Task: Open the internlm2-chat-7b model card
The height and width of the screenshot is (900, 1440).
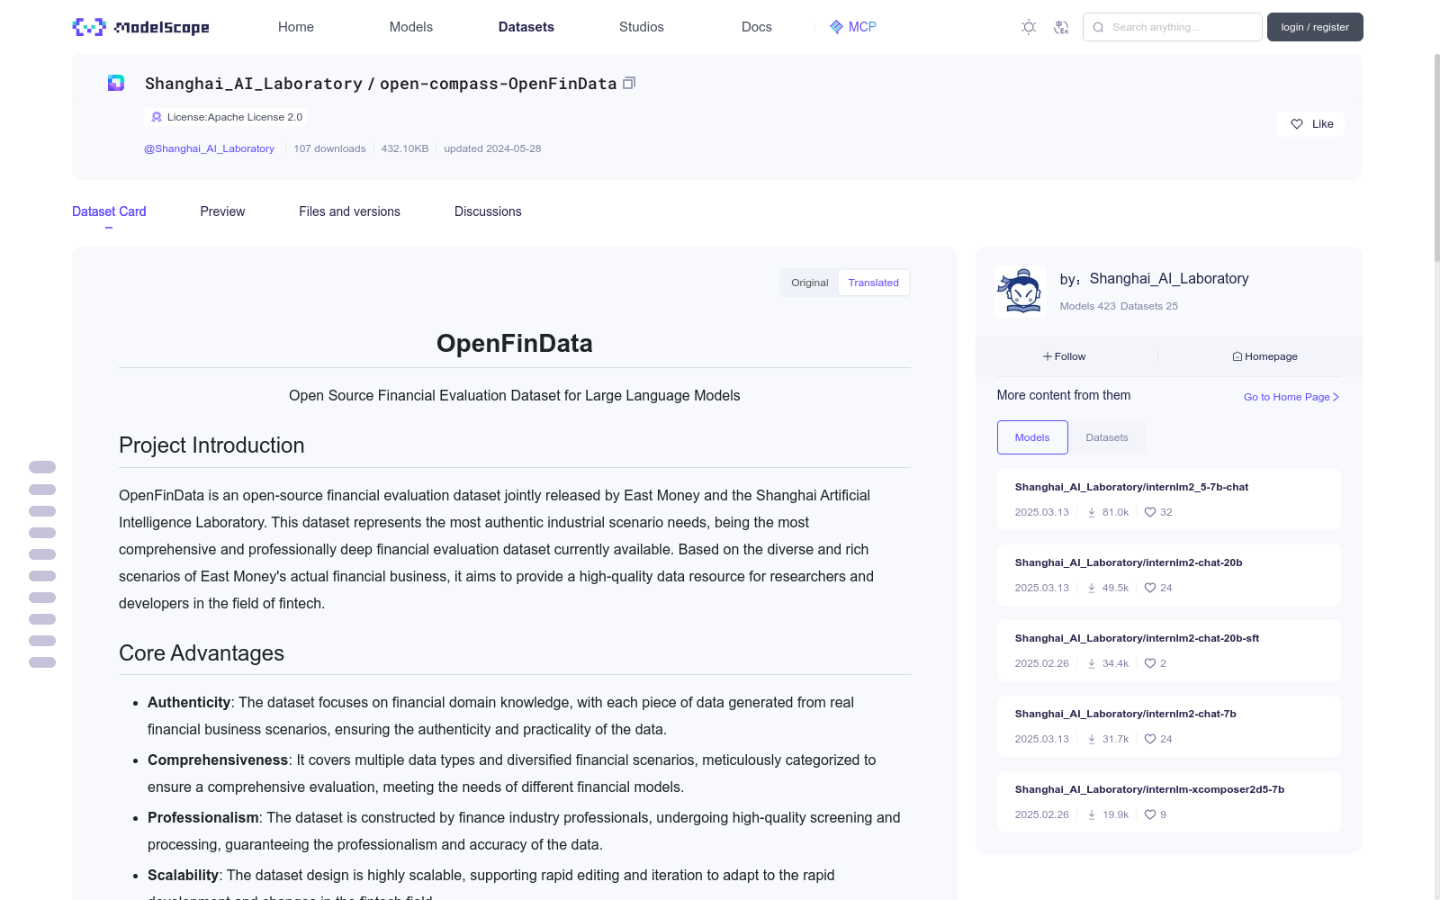Action: 1169,726
